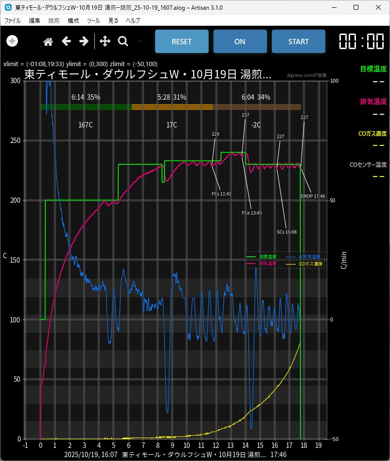Activate the Zoom magnifier tool
This screenshot has height=461, width=390.
click(x=123, y=41)
